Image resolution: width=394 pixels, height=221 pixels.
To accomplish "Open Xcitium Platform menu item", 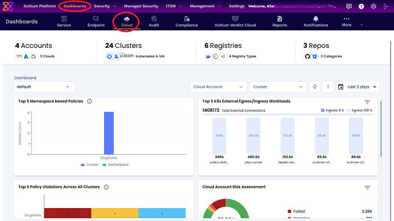I will coord(39,6).
